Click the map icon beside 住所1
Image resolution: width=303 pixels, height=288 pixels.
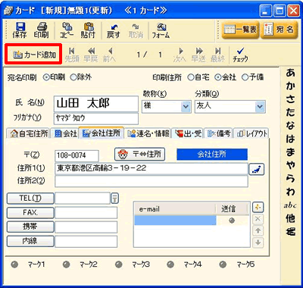[257, 169]
